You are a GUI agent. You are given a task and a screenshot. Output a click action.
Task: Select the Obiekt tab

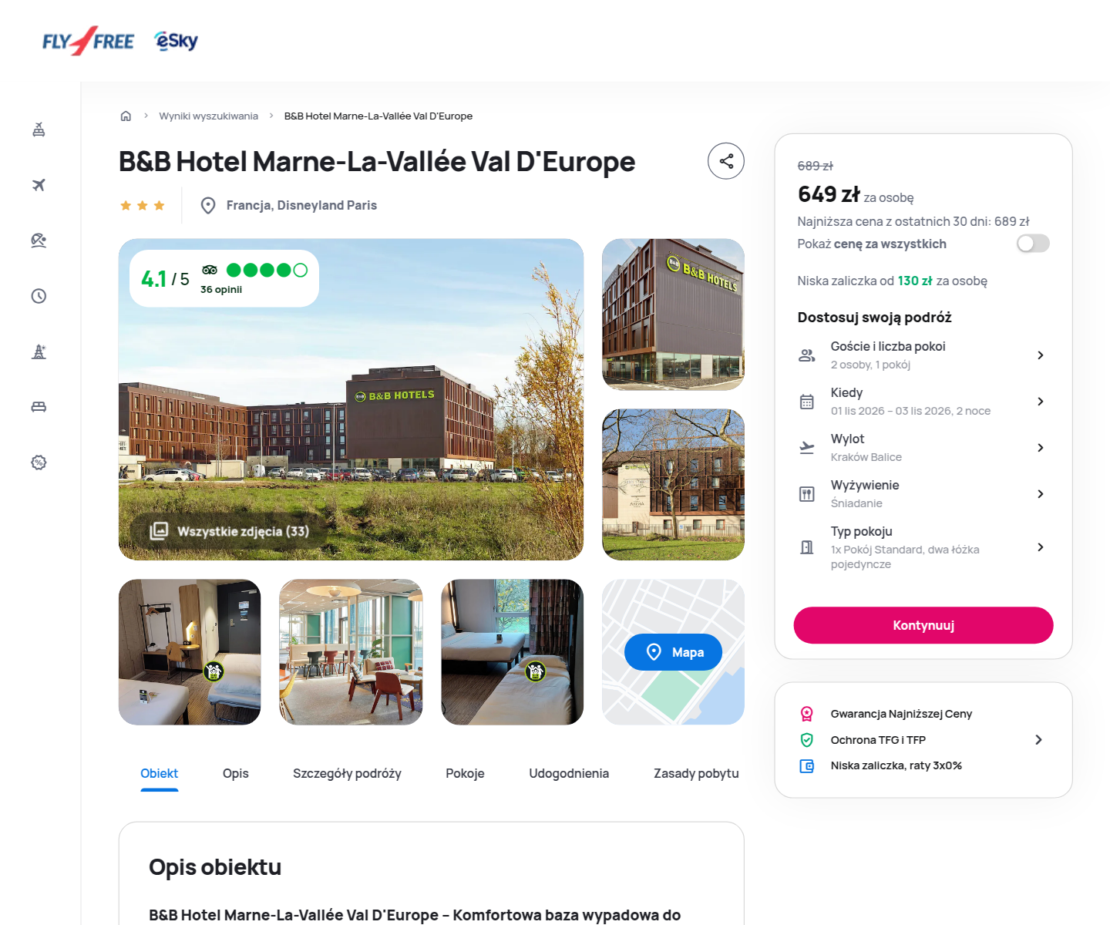click(160, 774)
